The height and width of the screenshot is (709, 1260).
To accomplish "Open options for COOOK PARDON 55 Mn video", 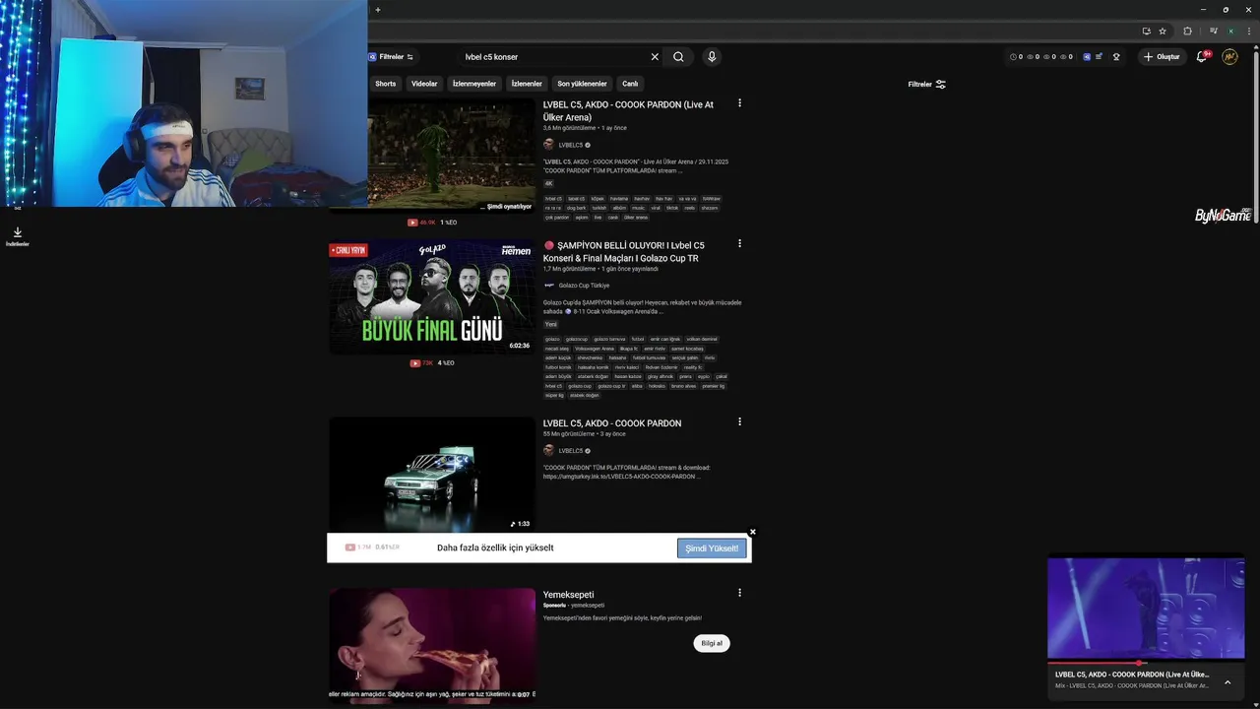I will 739,422.
